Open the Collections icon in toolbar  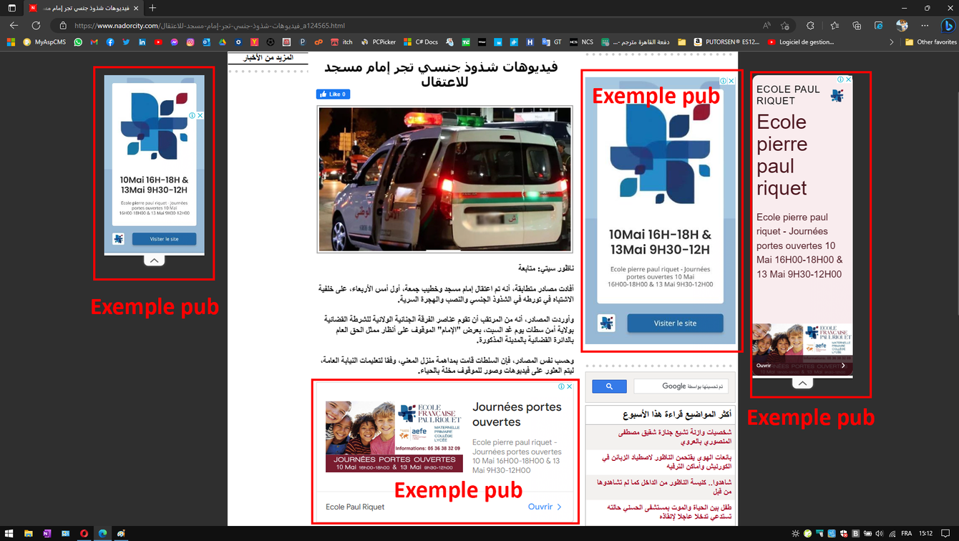(x=857, y=26)
